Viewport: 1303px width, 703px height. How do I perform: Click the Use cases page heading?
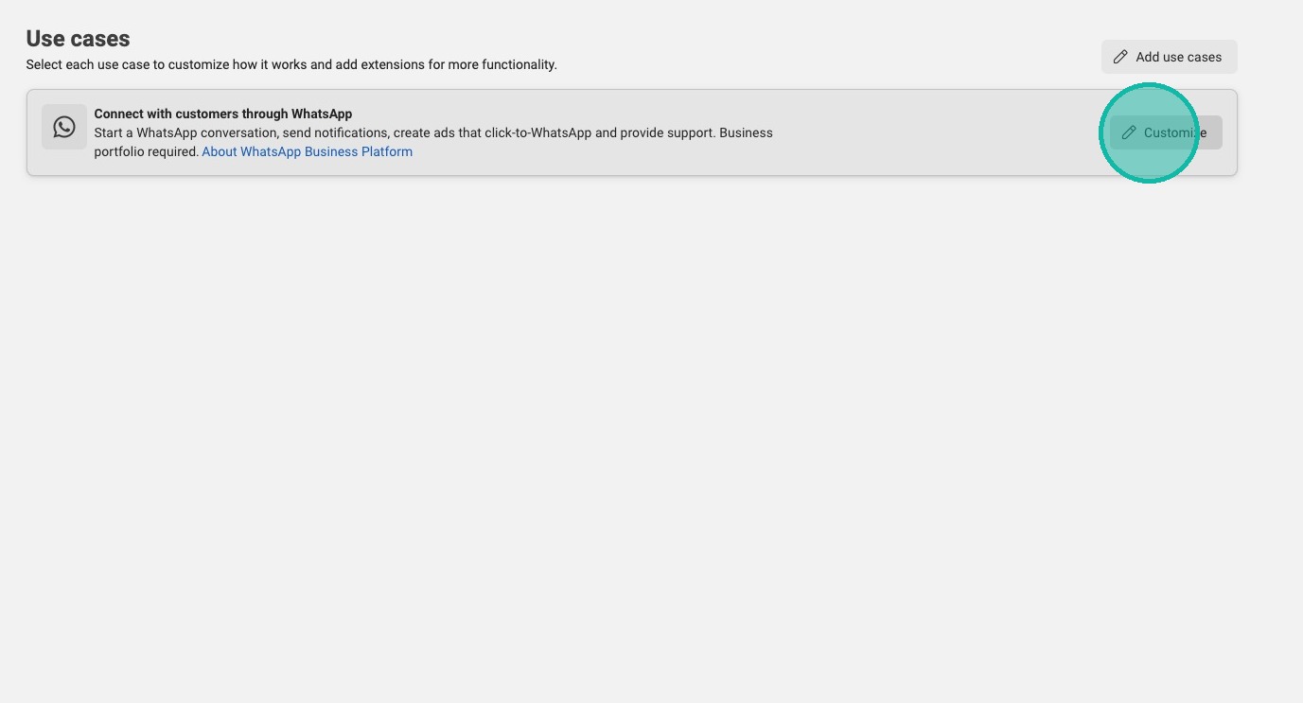[78, 39]
